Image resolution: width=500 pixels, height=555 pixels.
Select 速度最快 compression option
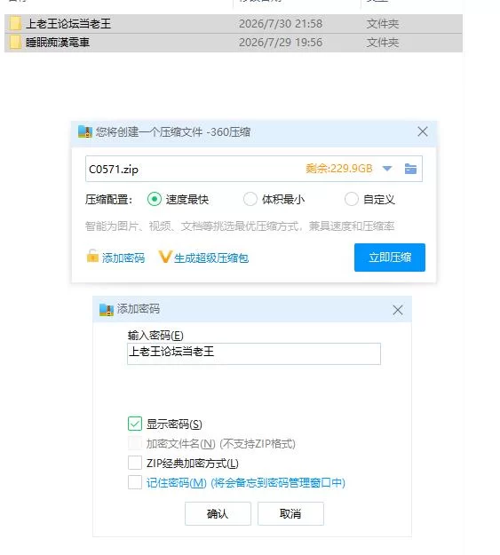coord(155,199)
